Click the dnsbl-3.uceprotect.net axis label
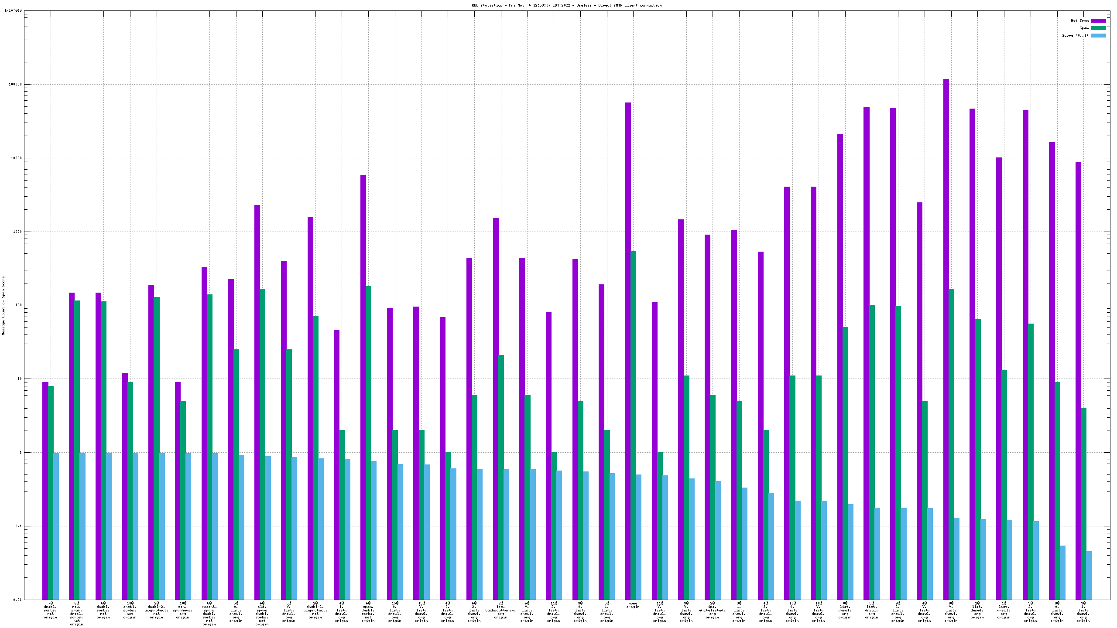This screenshot has height=628, width=1117. 315,610
